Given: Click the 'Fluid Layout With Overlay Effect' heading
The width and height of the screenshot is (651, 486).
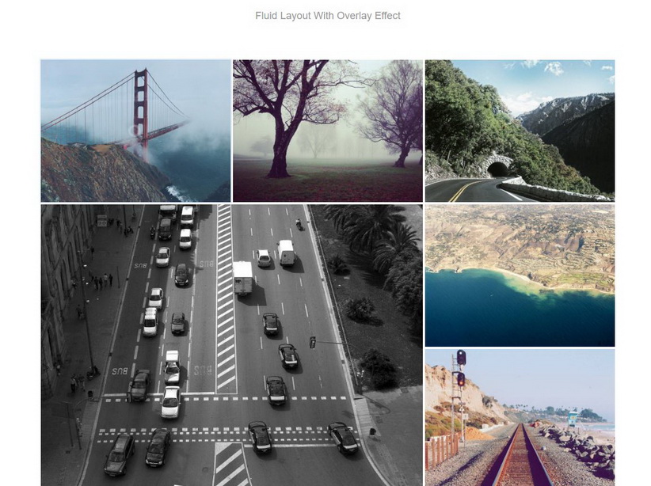Looking at the screenshot, I should 328,16.
